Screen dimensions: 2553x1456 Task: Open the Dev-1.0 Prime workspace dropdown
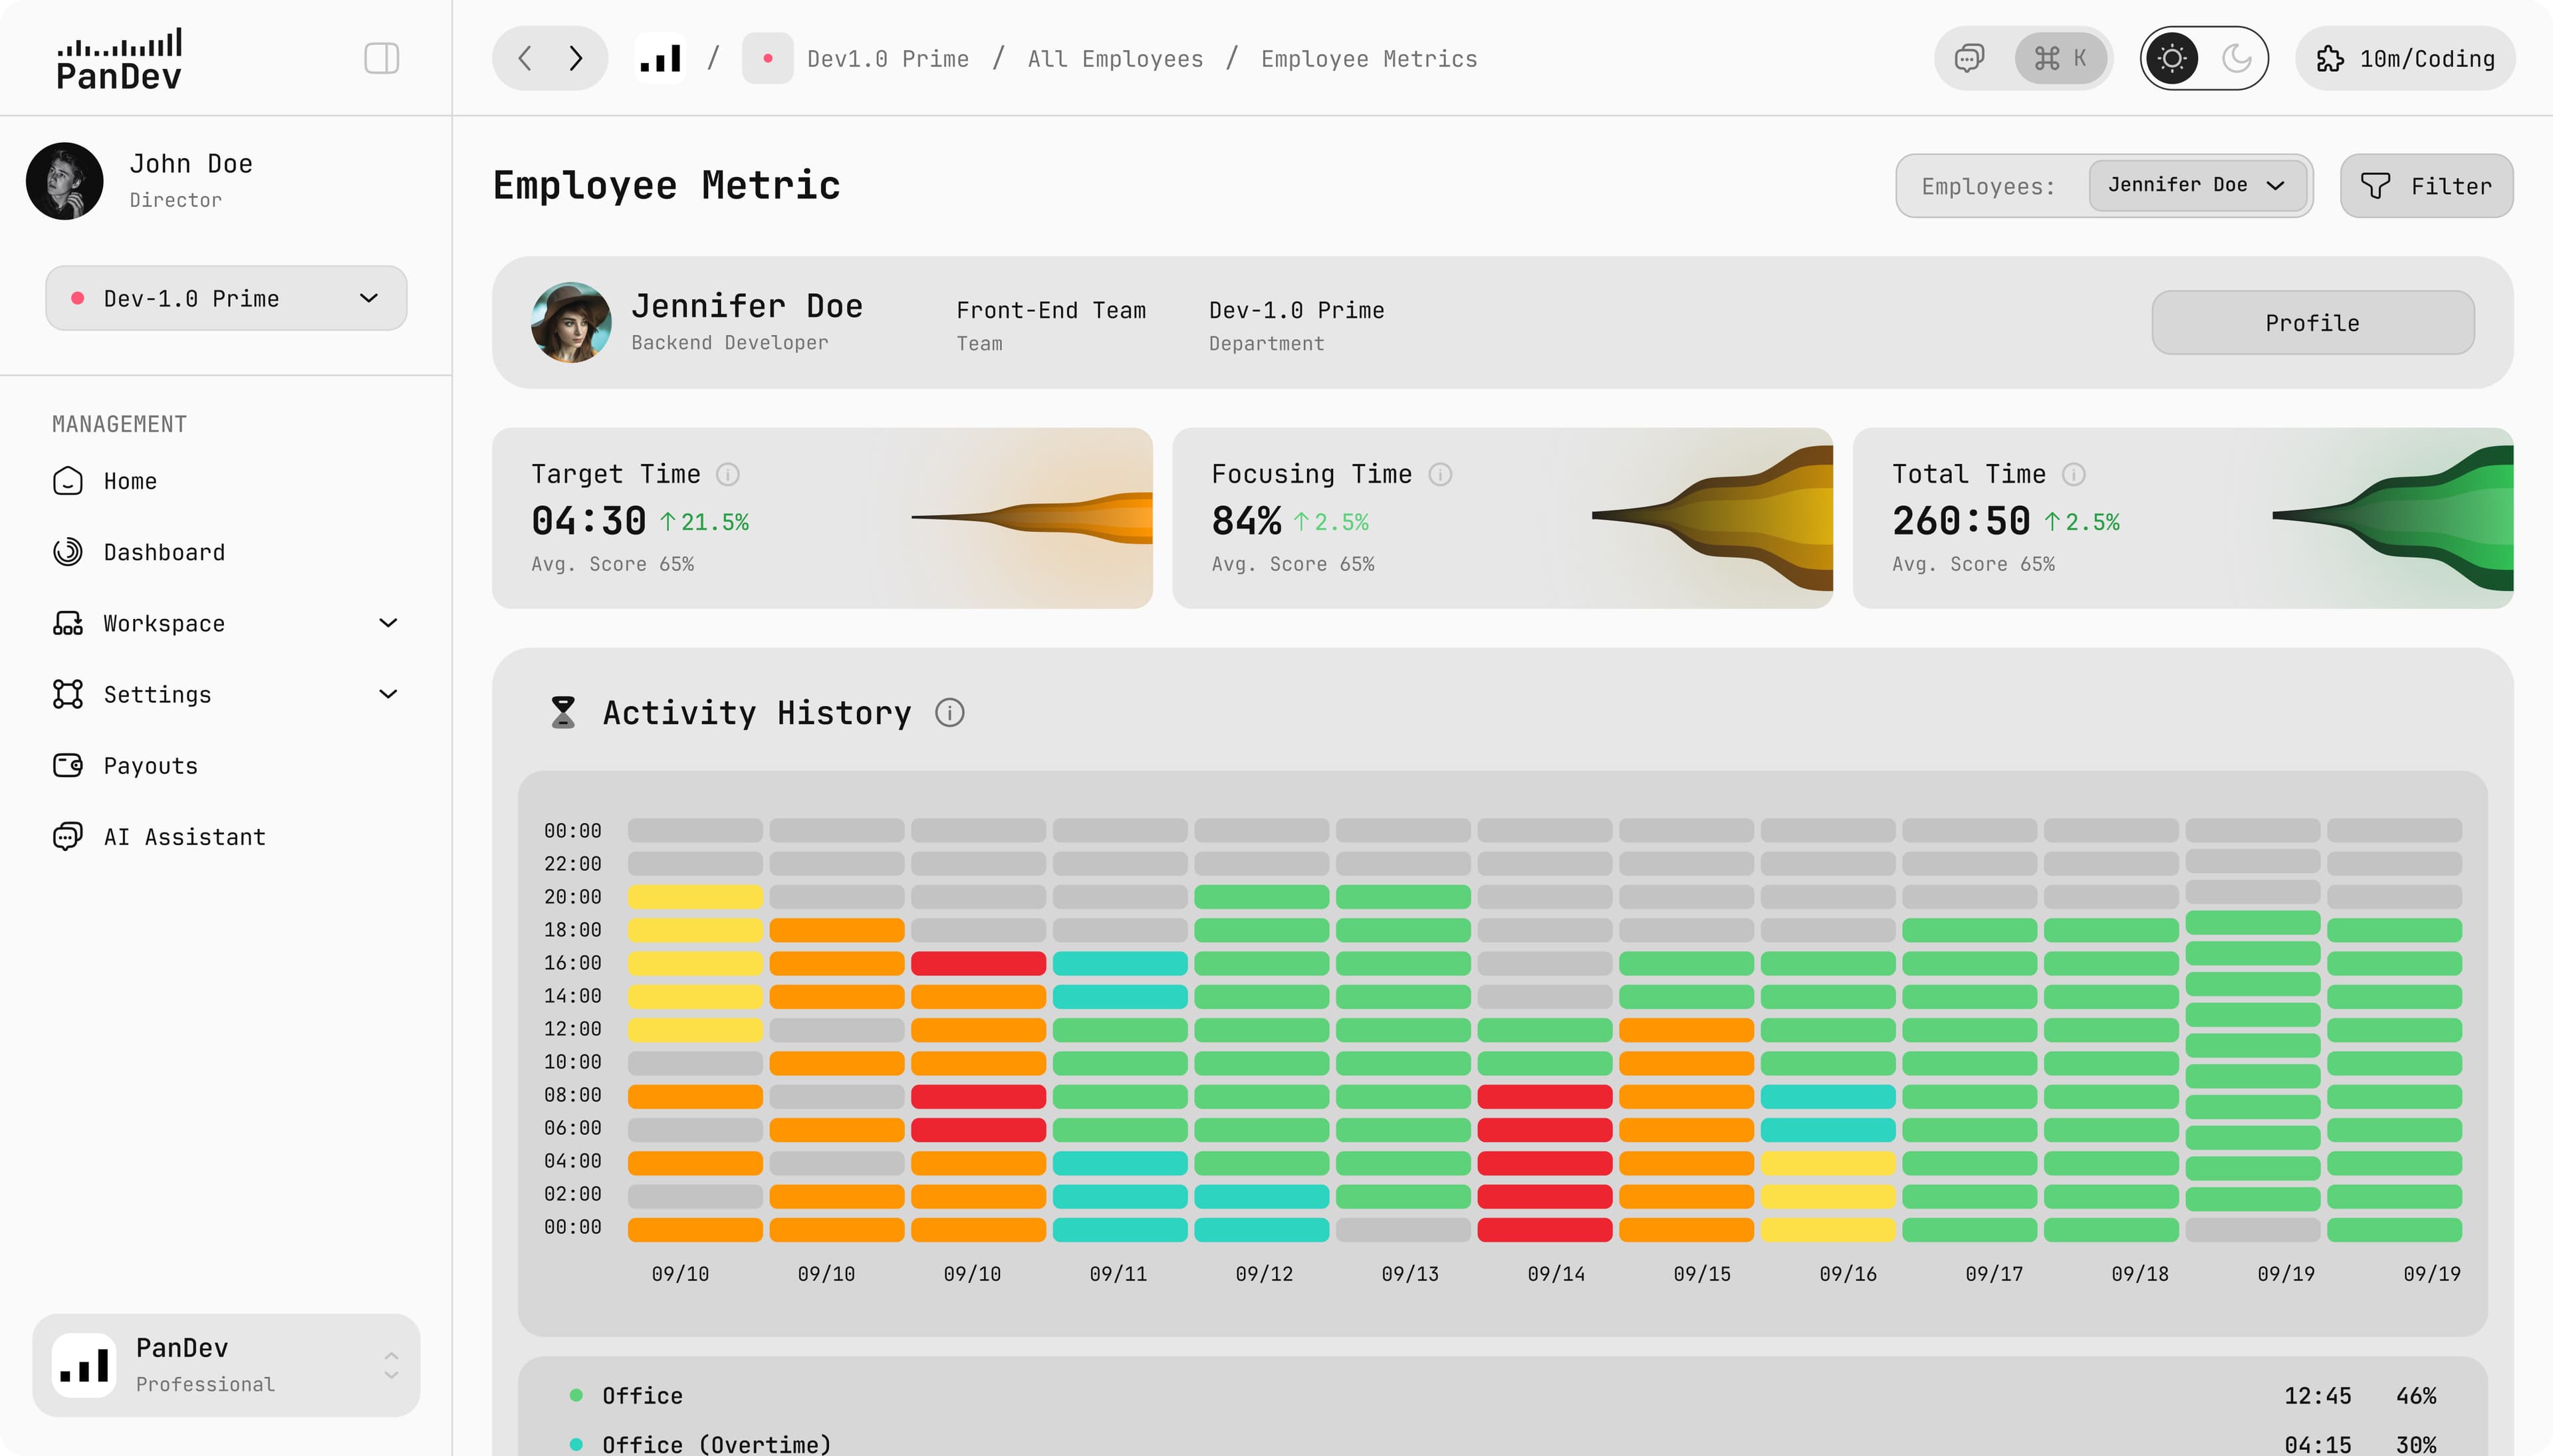click(226, 298)
